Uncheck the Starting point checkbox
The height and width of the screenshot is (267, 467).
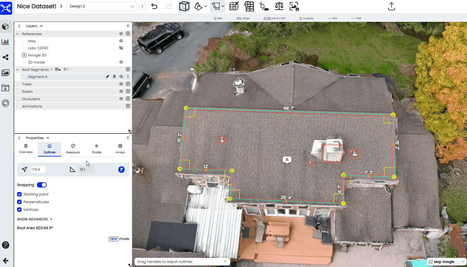click(19, 194)
